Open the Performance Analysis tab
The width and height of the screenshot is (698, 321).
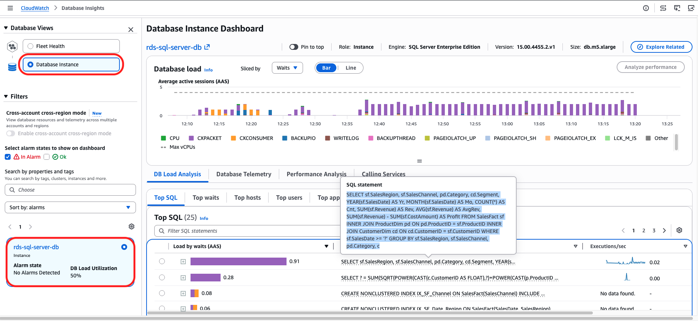coord(317,174)
